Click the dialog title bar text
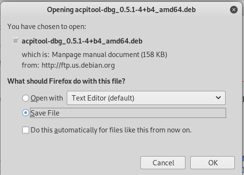244x175 pixels. (x=122, y=10)
